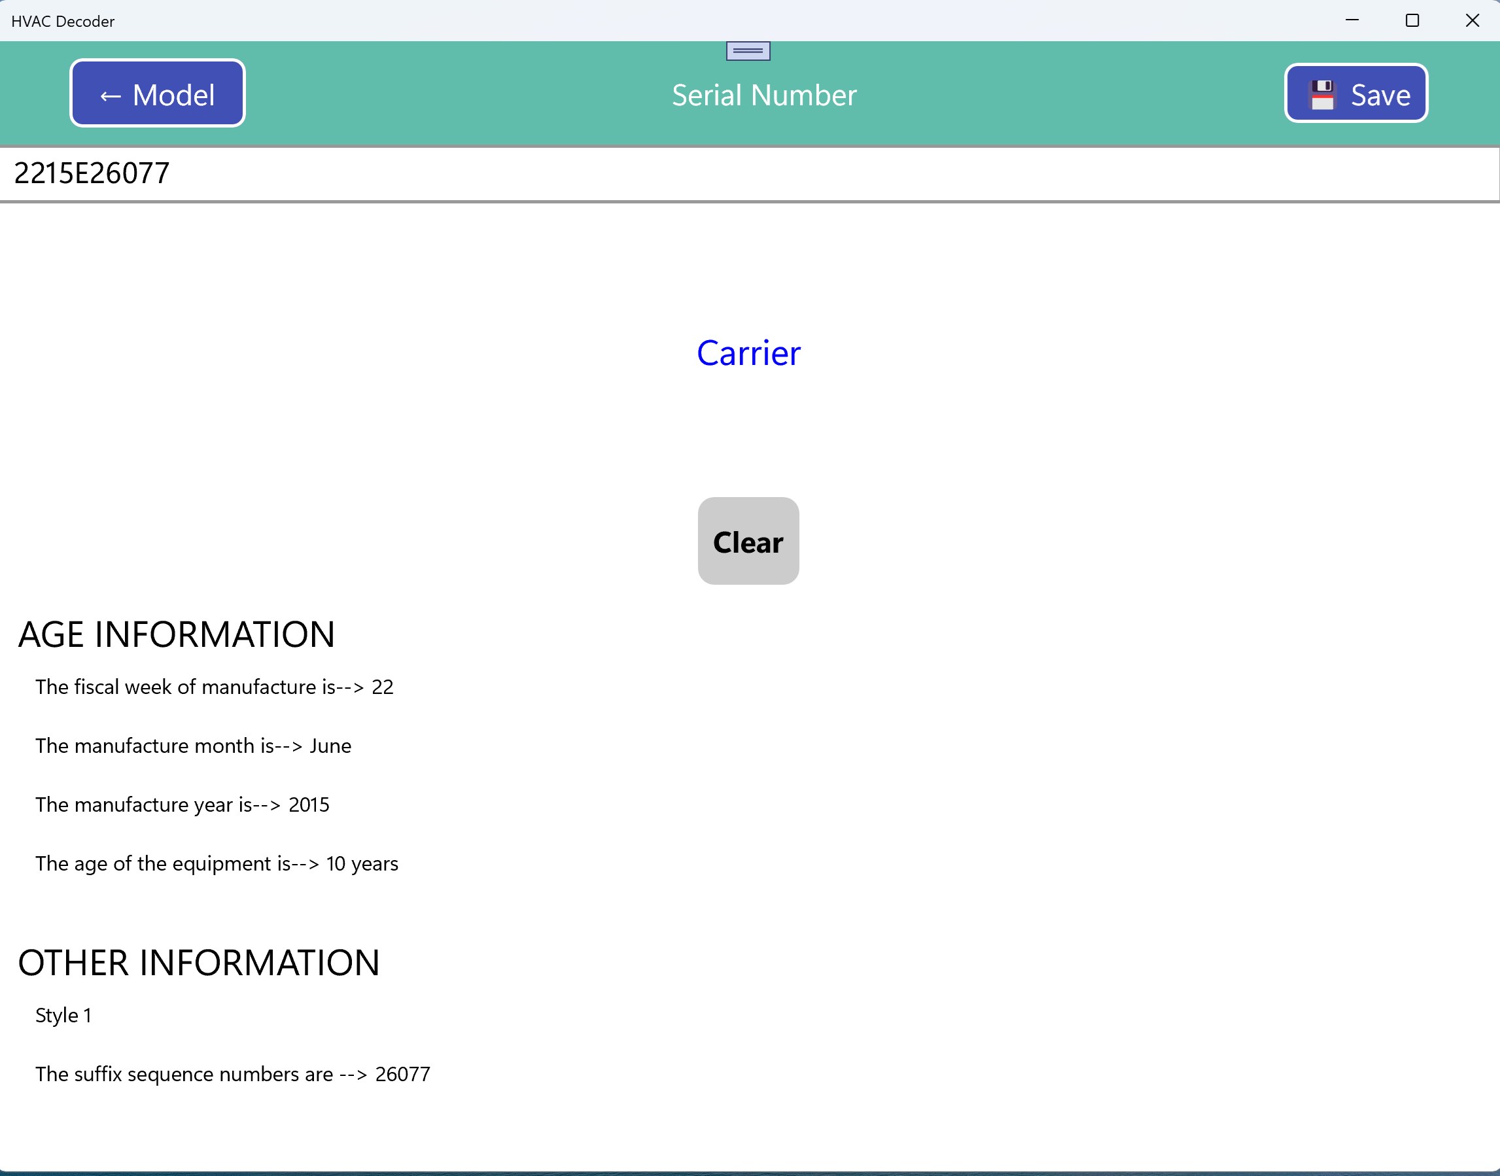
Task: Select the AGE INFORMATION heading
Action: coord(177,634)
